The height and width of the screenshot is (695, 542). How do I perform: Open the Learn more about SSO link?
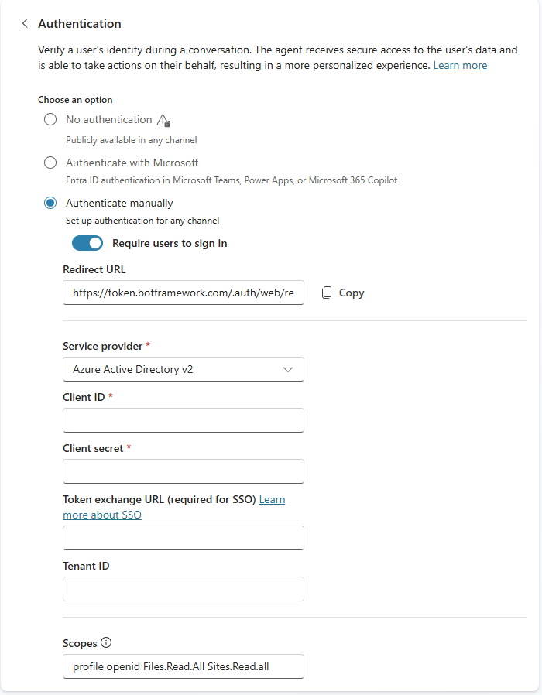coord(101,515)
